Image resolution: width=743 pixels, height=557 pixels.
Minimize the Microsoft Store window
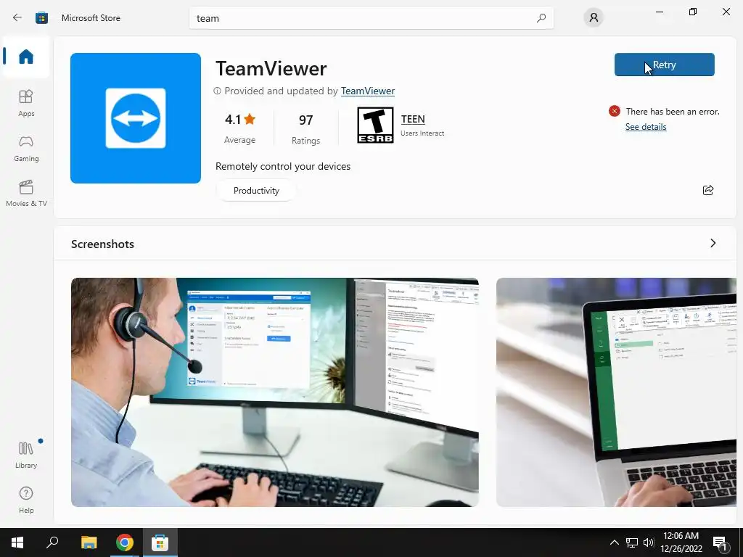(x=659, y=12)
